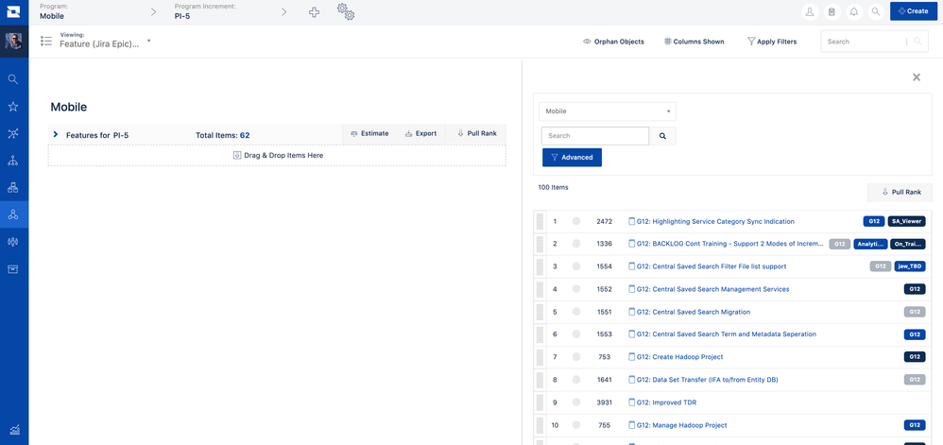Open the reports chart icon at sidebar bottom

(14, 430)
